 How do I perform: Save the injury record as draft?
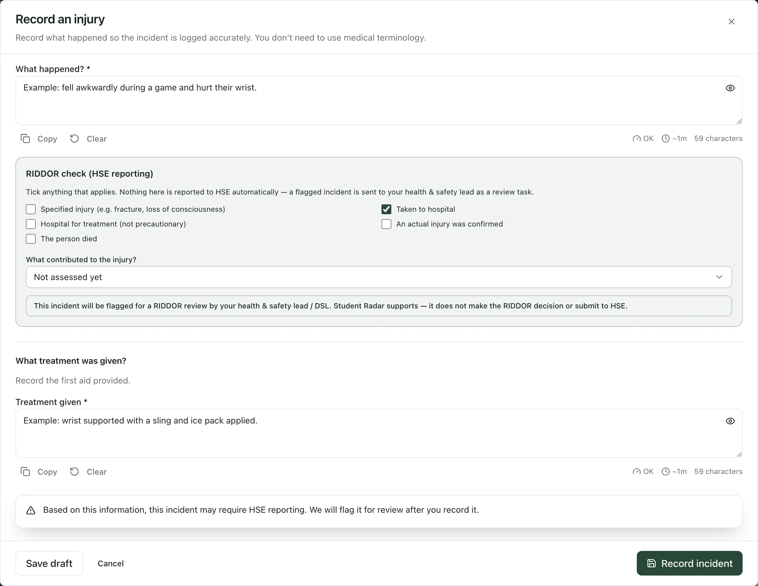tap(49, 563)
